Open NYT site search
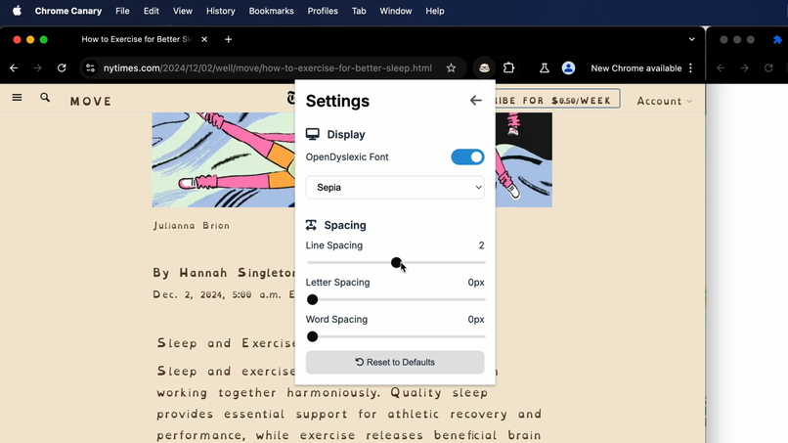The width and height of the screenshot is (788, 443). (45, 98)
